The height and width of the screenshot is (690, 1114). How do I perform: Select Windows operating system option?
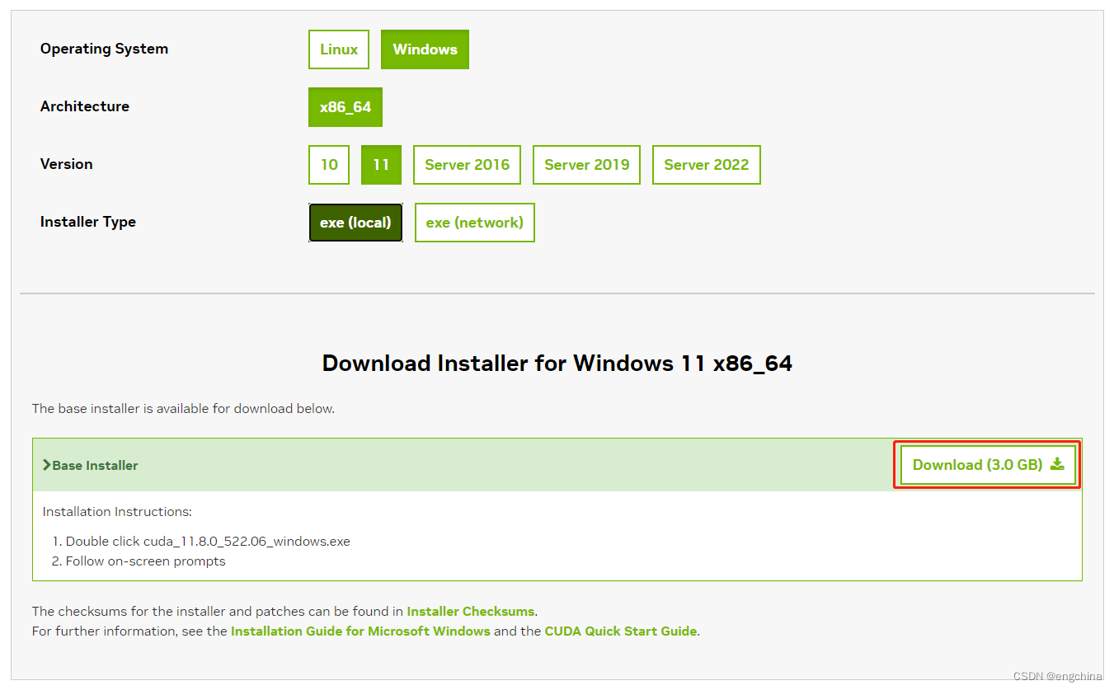(x=425, y=49)
